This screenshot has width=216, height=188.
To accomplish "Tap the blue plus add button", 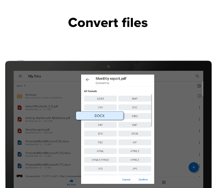I will 194,167.
